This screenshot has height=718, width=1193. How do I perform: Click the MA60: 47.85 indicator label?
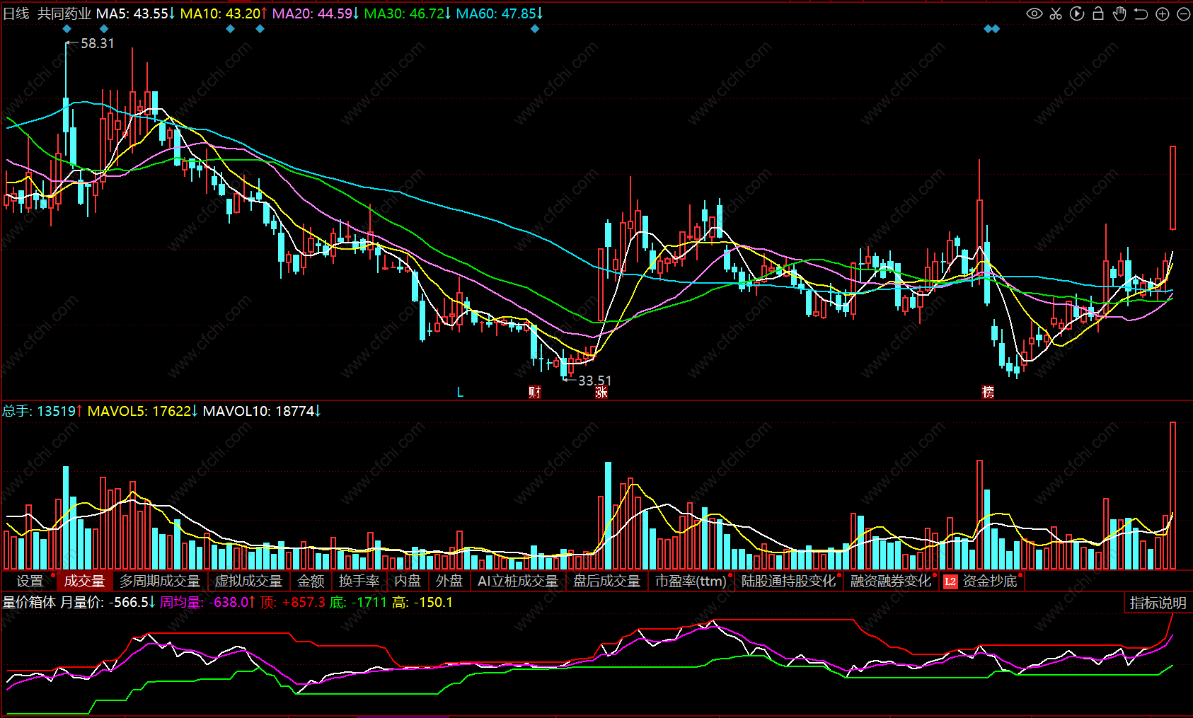500,13
